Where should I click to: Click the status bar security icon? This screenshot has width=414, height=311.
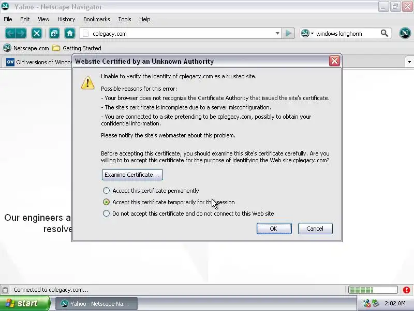pos(5,290)
